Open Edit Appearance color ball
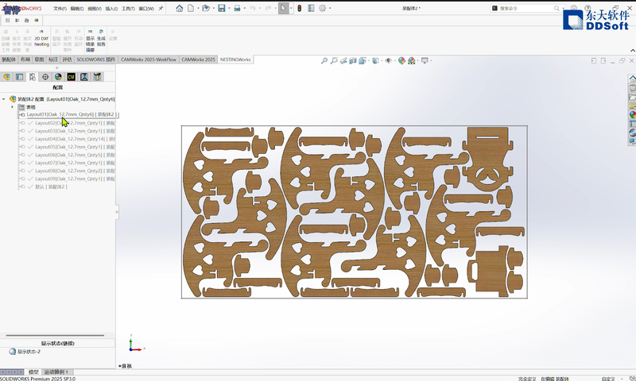This screenshot has height=381, width=636. 401,61
